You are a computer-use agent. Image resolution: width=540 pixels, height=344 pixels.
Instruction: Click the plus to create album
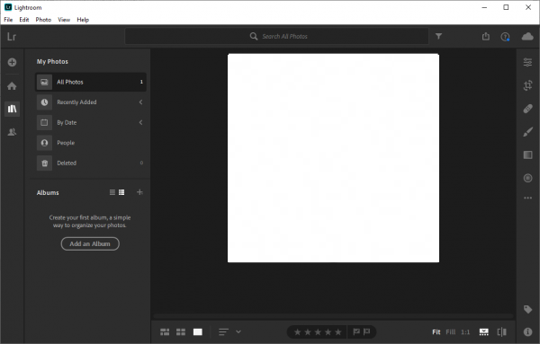(x=139, y=192)
